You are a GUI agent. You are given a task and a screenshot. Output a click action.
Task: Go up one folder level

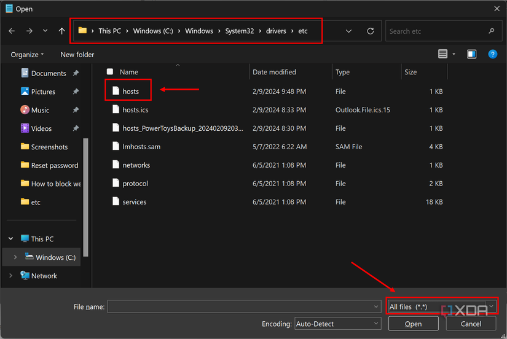[x=61, y=31]
